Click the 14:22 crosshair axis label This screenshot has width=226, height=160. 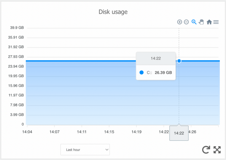[179, 133]
